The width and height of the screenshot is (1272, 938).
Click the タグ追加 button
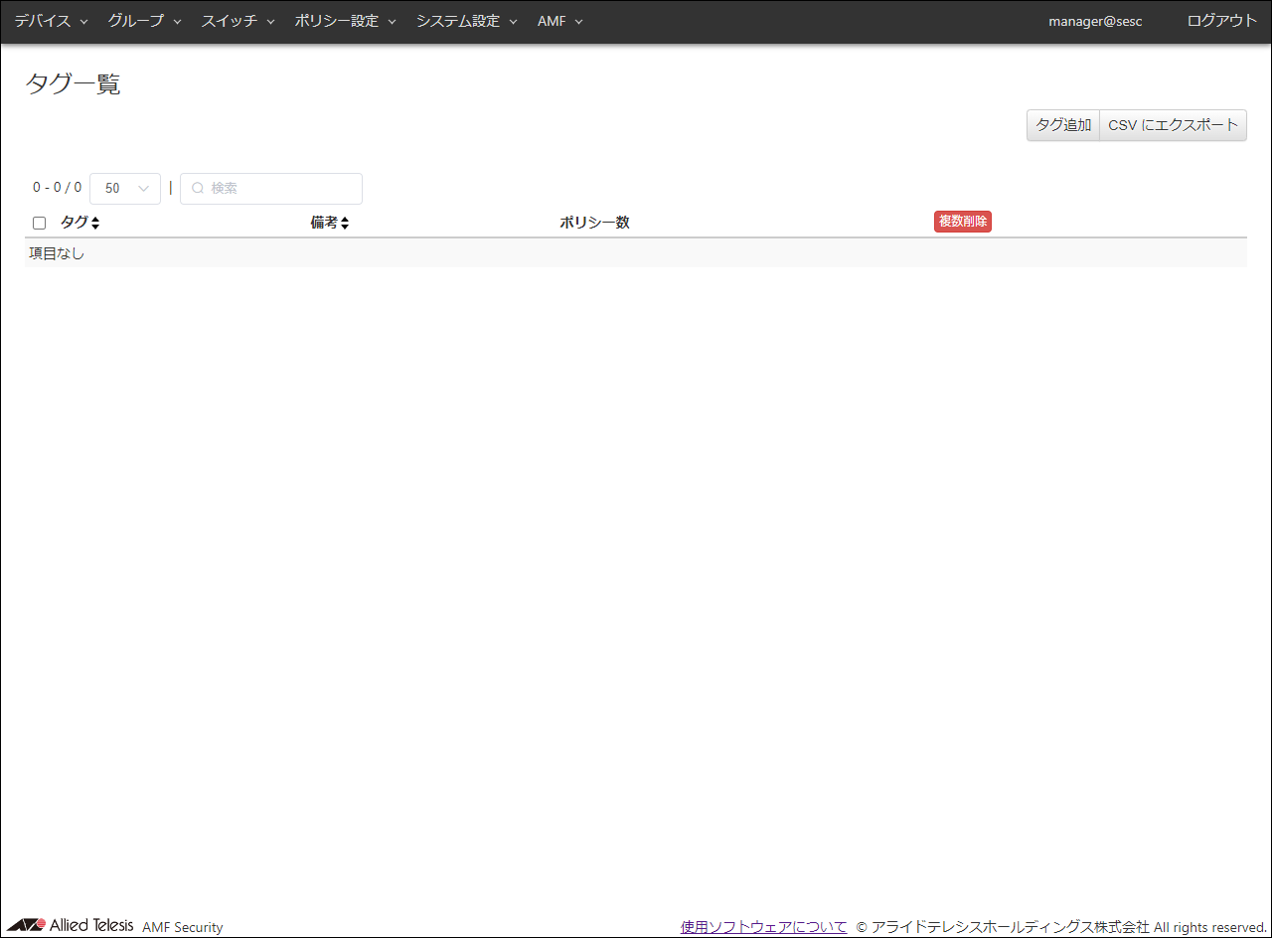[1062, 125]
